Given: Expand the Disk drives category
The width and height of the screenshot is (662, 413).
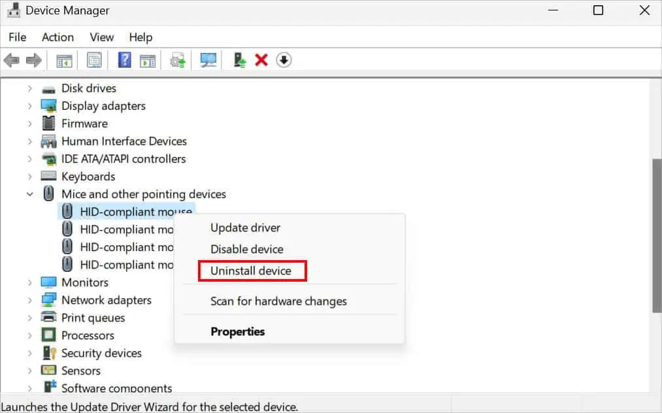Looking at the screenshot, I should (x=29, y=88).
